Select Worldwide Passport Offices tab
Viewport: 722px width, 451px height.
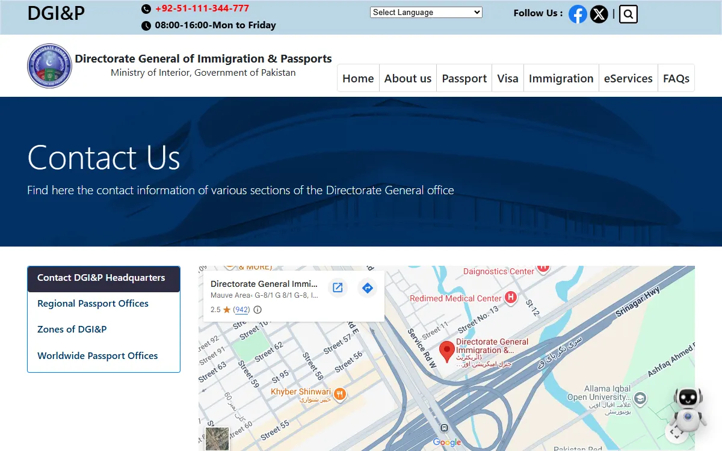pos(103,356)
